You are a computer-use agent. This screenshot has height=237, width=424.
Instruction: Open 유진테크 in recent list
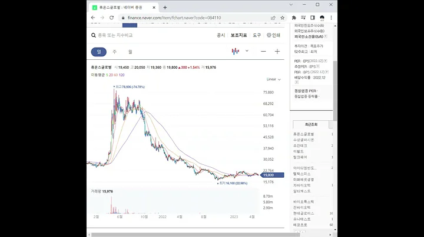(300, 145)
